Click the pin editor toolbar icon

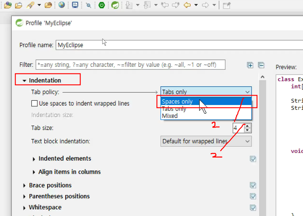227,5
